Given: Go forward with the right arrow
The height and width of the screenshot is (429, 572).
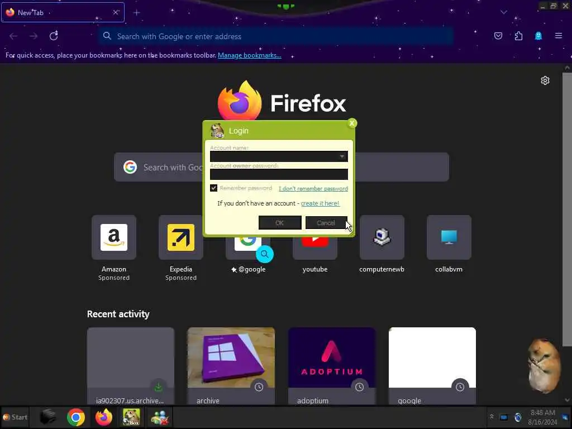Looking at the screenshot, I should pyautogui.click(x=34, y=36).
